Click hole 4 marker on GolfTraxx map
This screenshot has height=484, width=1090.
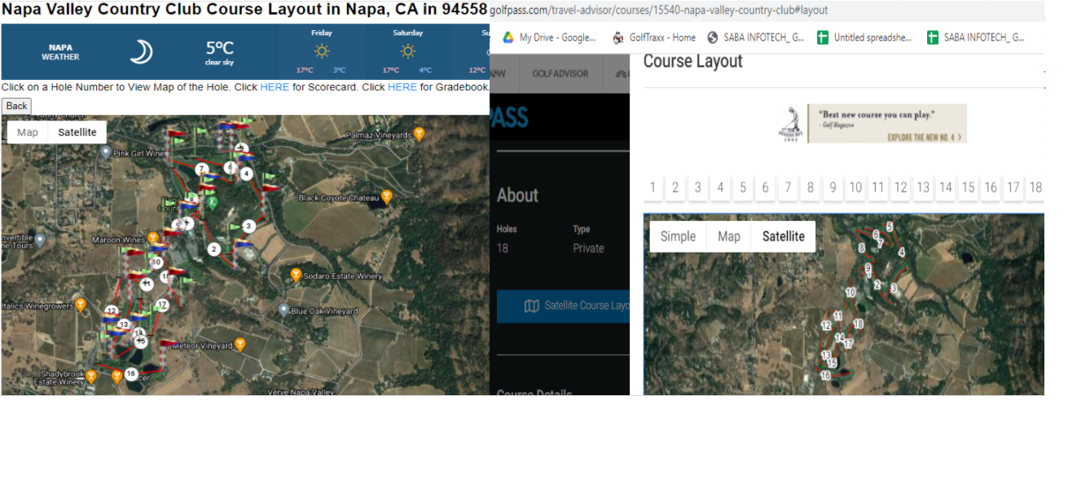click(x=246, y=174)
